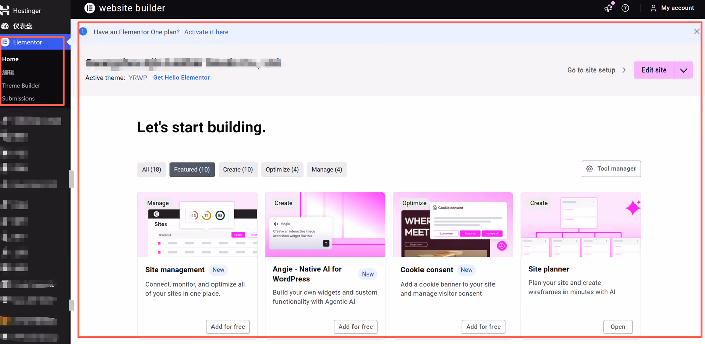Viewport: 705px width, 344px height.
Task: Click the Activate it here link
Action: [206, 32]
